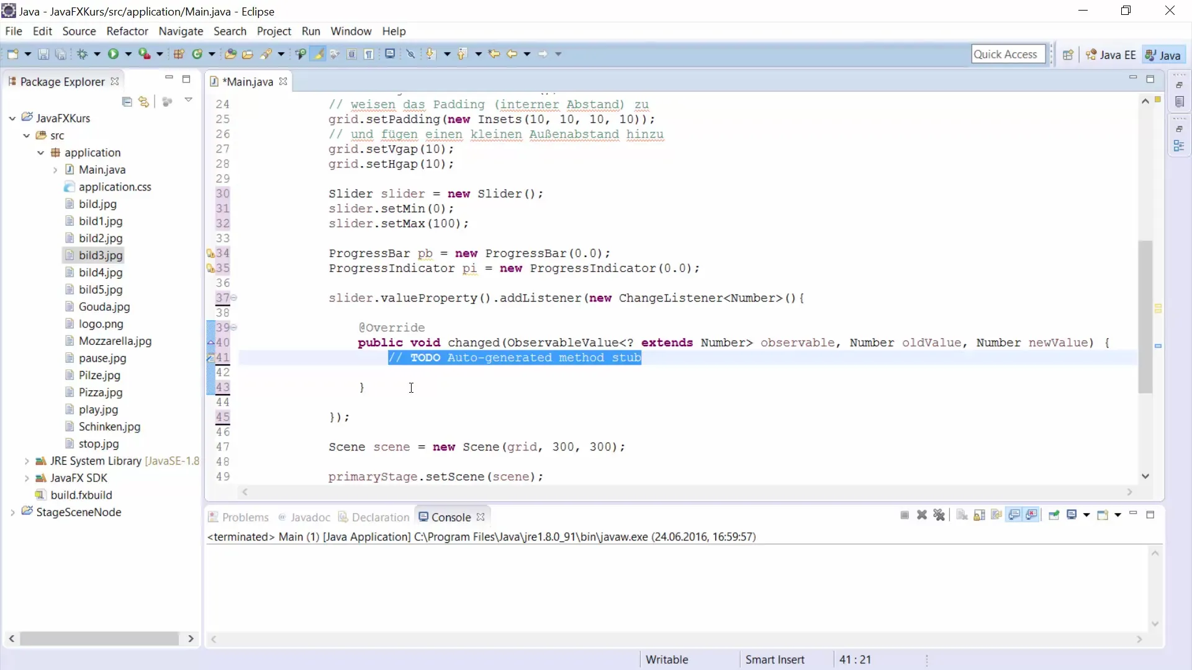Pin the Console view
Image resolution: width=1192 pixels, height=670 pixels.
coord(1054,516)
